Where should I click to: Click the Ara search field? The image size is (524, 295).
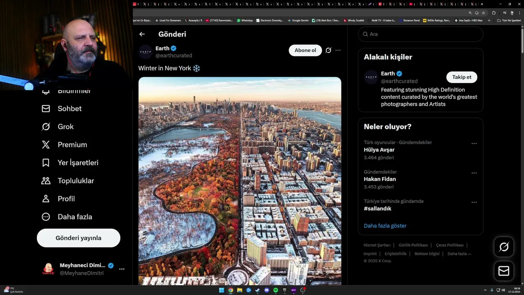point(420,34)
